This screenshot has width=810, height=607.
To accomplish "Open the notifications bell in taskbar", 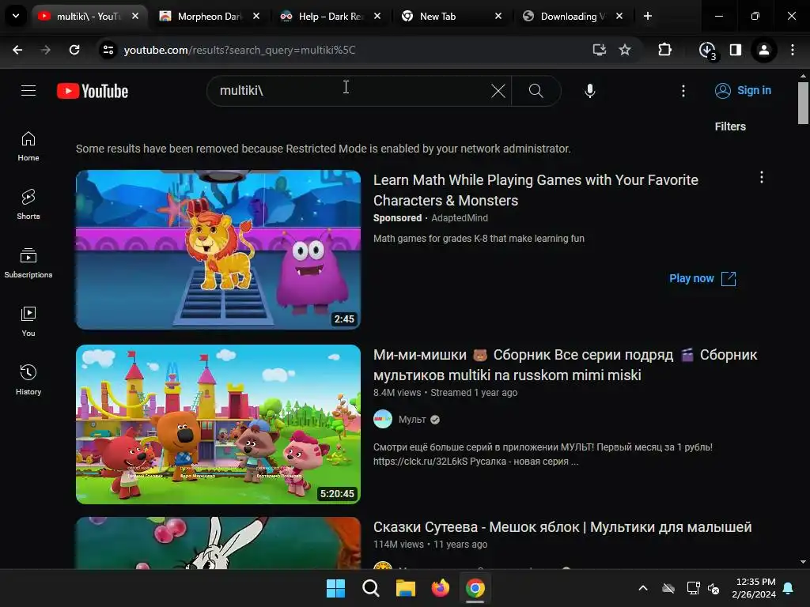I will (789, 588).
